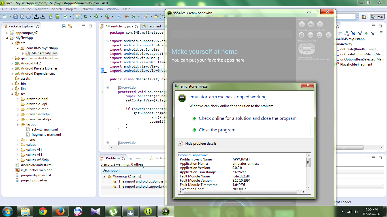Open the Debug dropdown arrow
This screenshot has height=217, width=387.
[x=91, y=16]
